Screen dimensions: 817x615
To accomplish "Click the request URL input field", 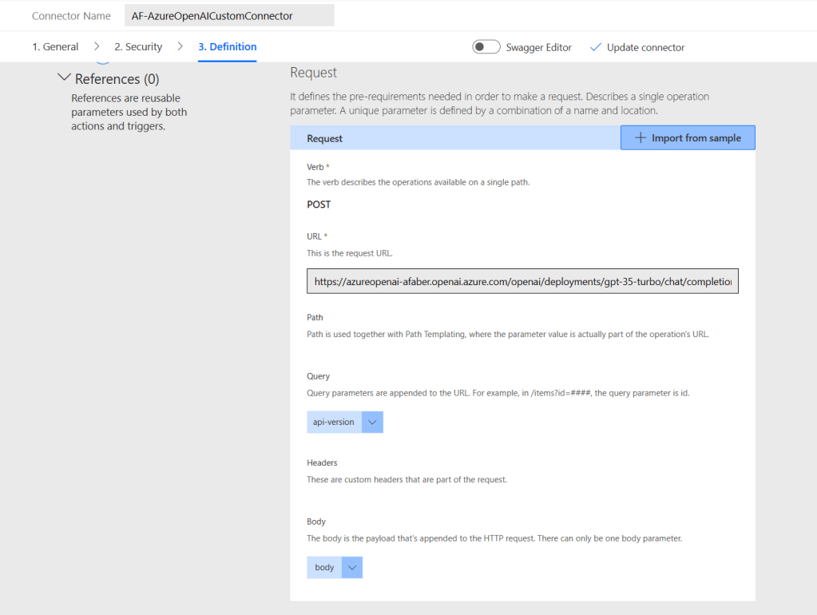I will (522, 282).
